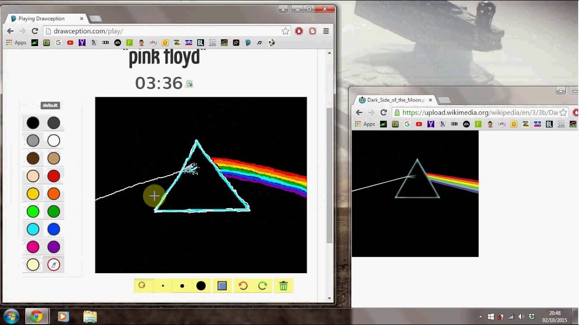Open the cfc bookmark in Drawception window
This screenshot has width=579, height=325.
tap(189, 43)
